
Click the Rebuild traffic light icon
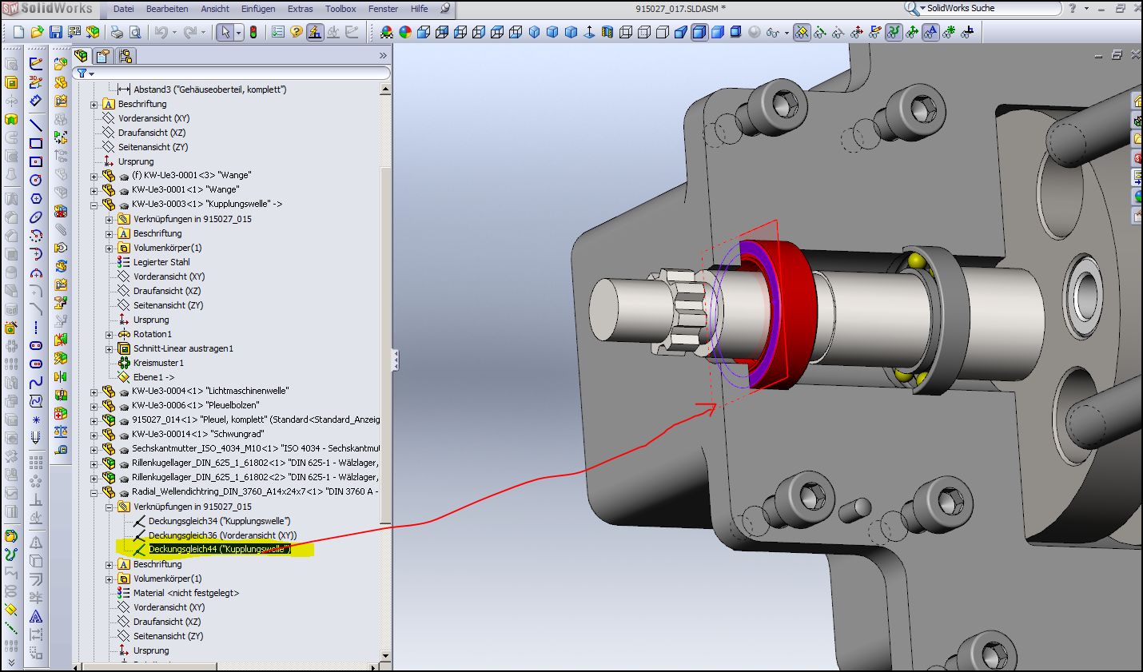click(x=253, y=33)
